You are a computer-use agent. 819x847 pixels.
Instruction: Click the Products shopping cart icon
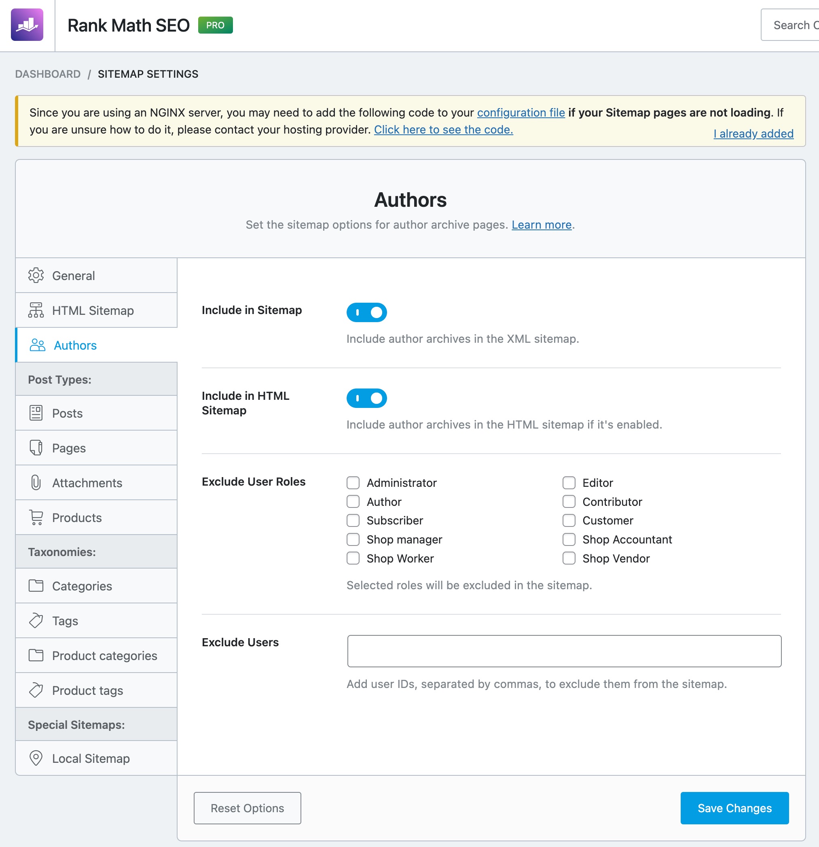36,517
